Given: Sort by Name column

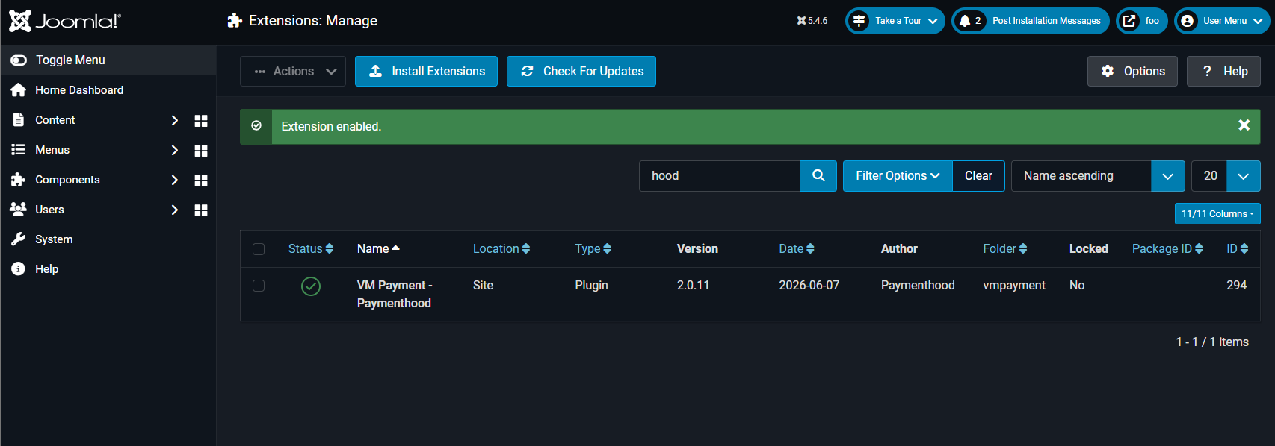Looking at the screenshot, I should point(378,249).
